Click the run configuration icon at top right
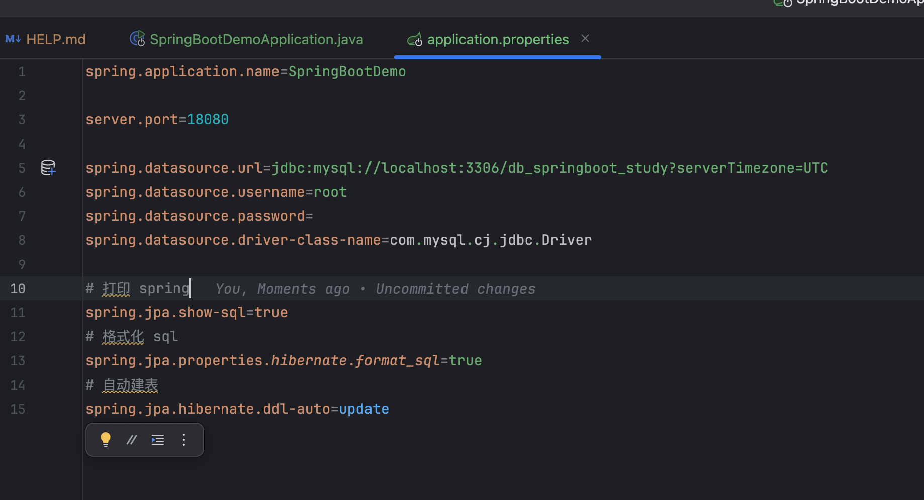 click(x=783, y=3)
